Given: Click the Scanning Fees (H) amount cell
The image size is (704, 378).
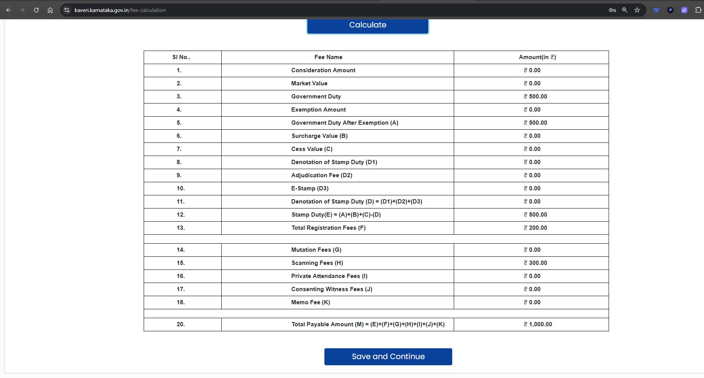Looking at the screenshot, I should click(x=535, y=263).
